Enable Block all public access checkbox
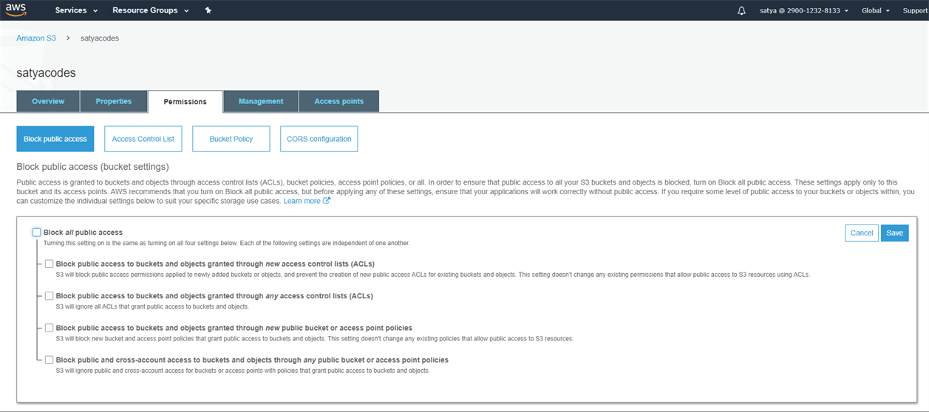The width and height of the screenshot is (929, 412). [x=37, y=233]
